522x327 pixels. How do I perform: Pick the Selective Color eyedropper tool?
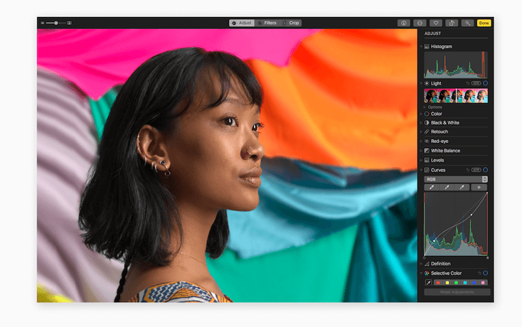click(428, 283)
